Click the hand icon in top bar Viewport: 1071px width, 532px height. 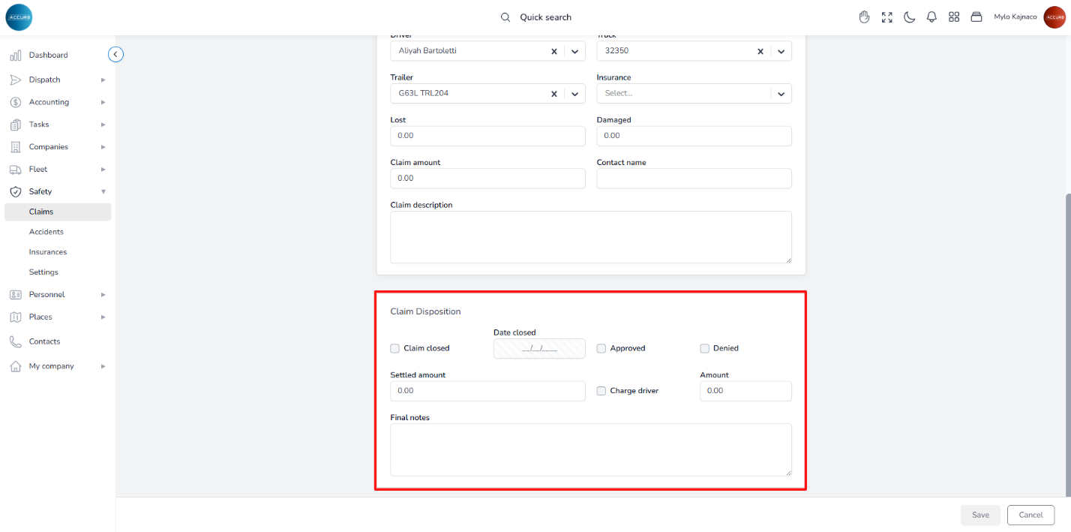864,17
